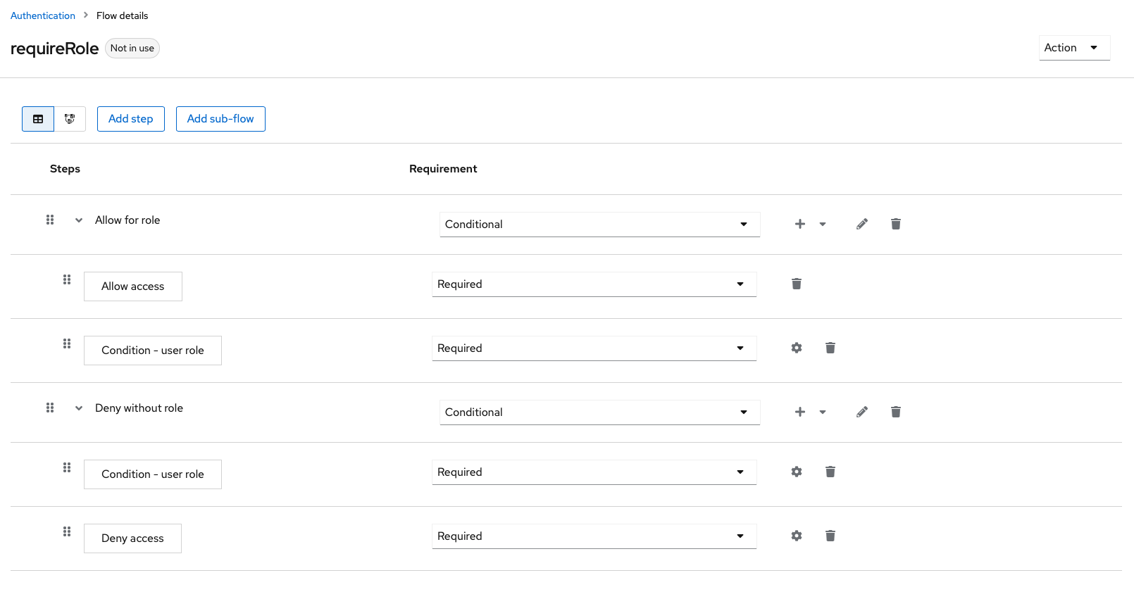The height and width of the screenshot is (599, 1134).
Task: Open the add options caret beside Allow for role
Action: 823,224
